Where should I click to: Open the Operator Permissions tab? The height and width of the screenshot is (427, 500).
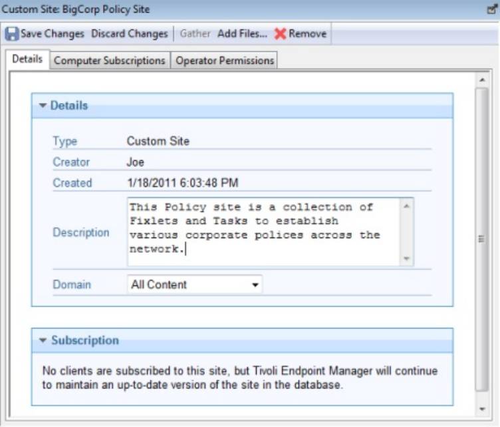coord(225,61)
